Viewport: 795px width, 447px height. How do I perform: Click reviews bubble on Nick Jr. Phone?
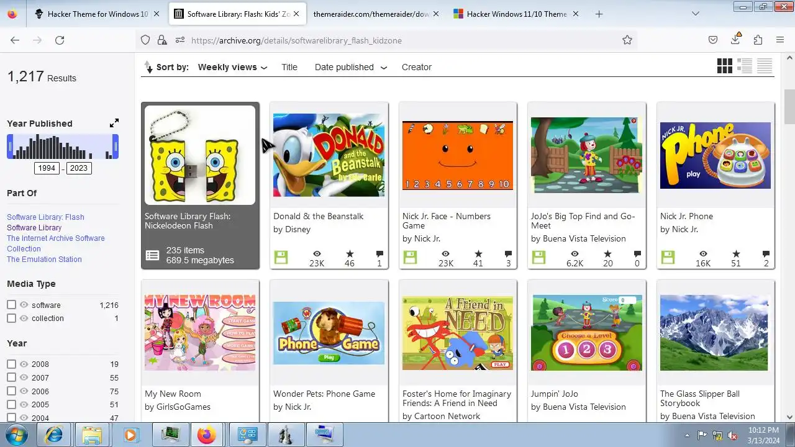tap(766, 254)
